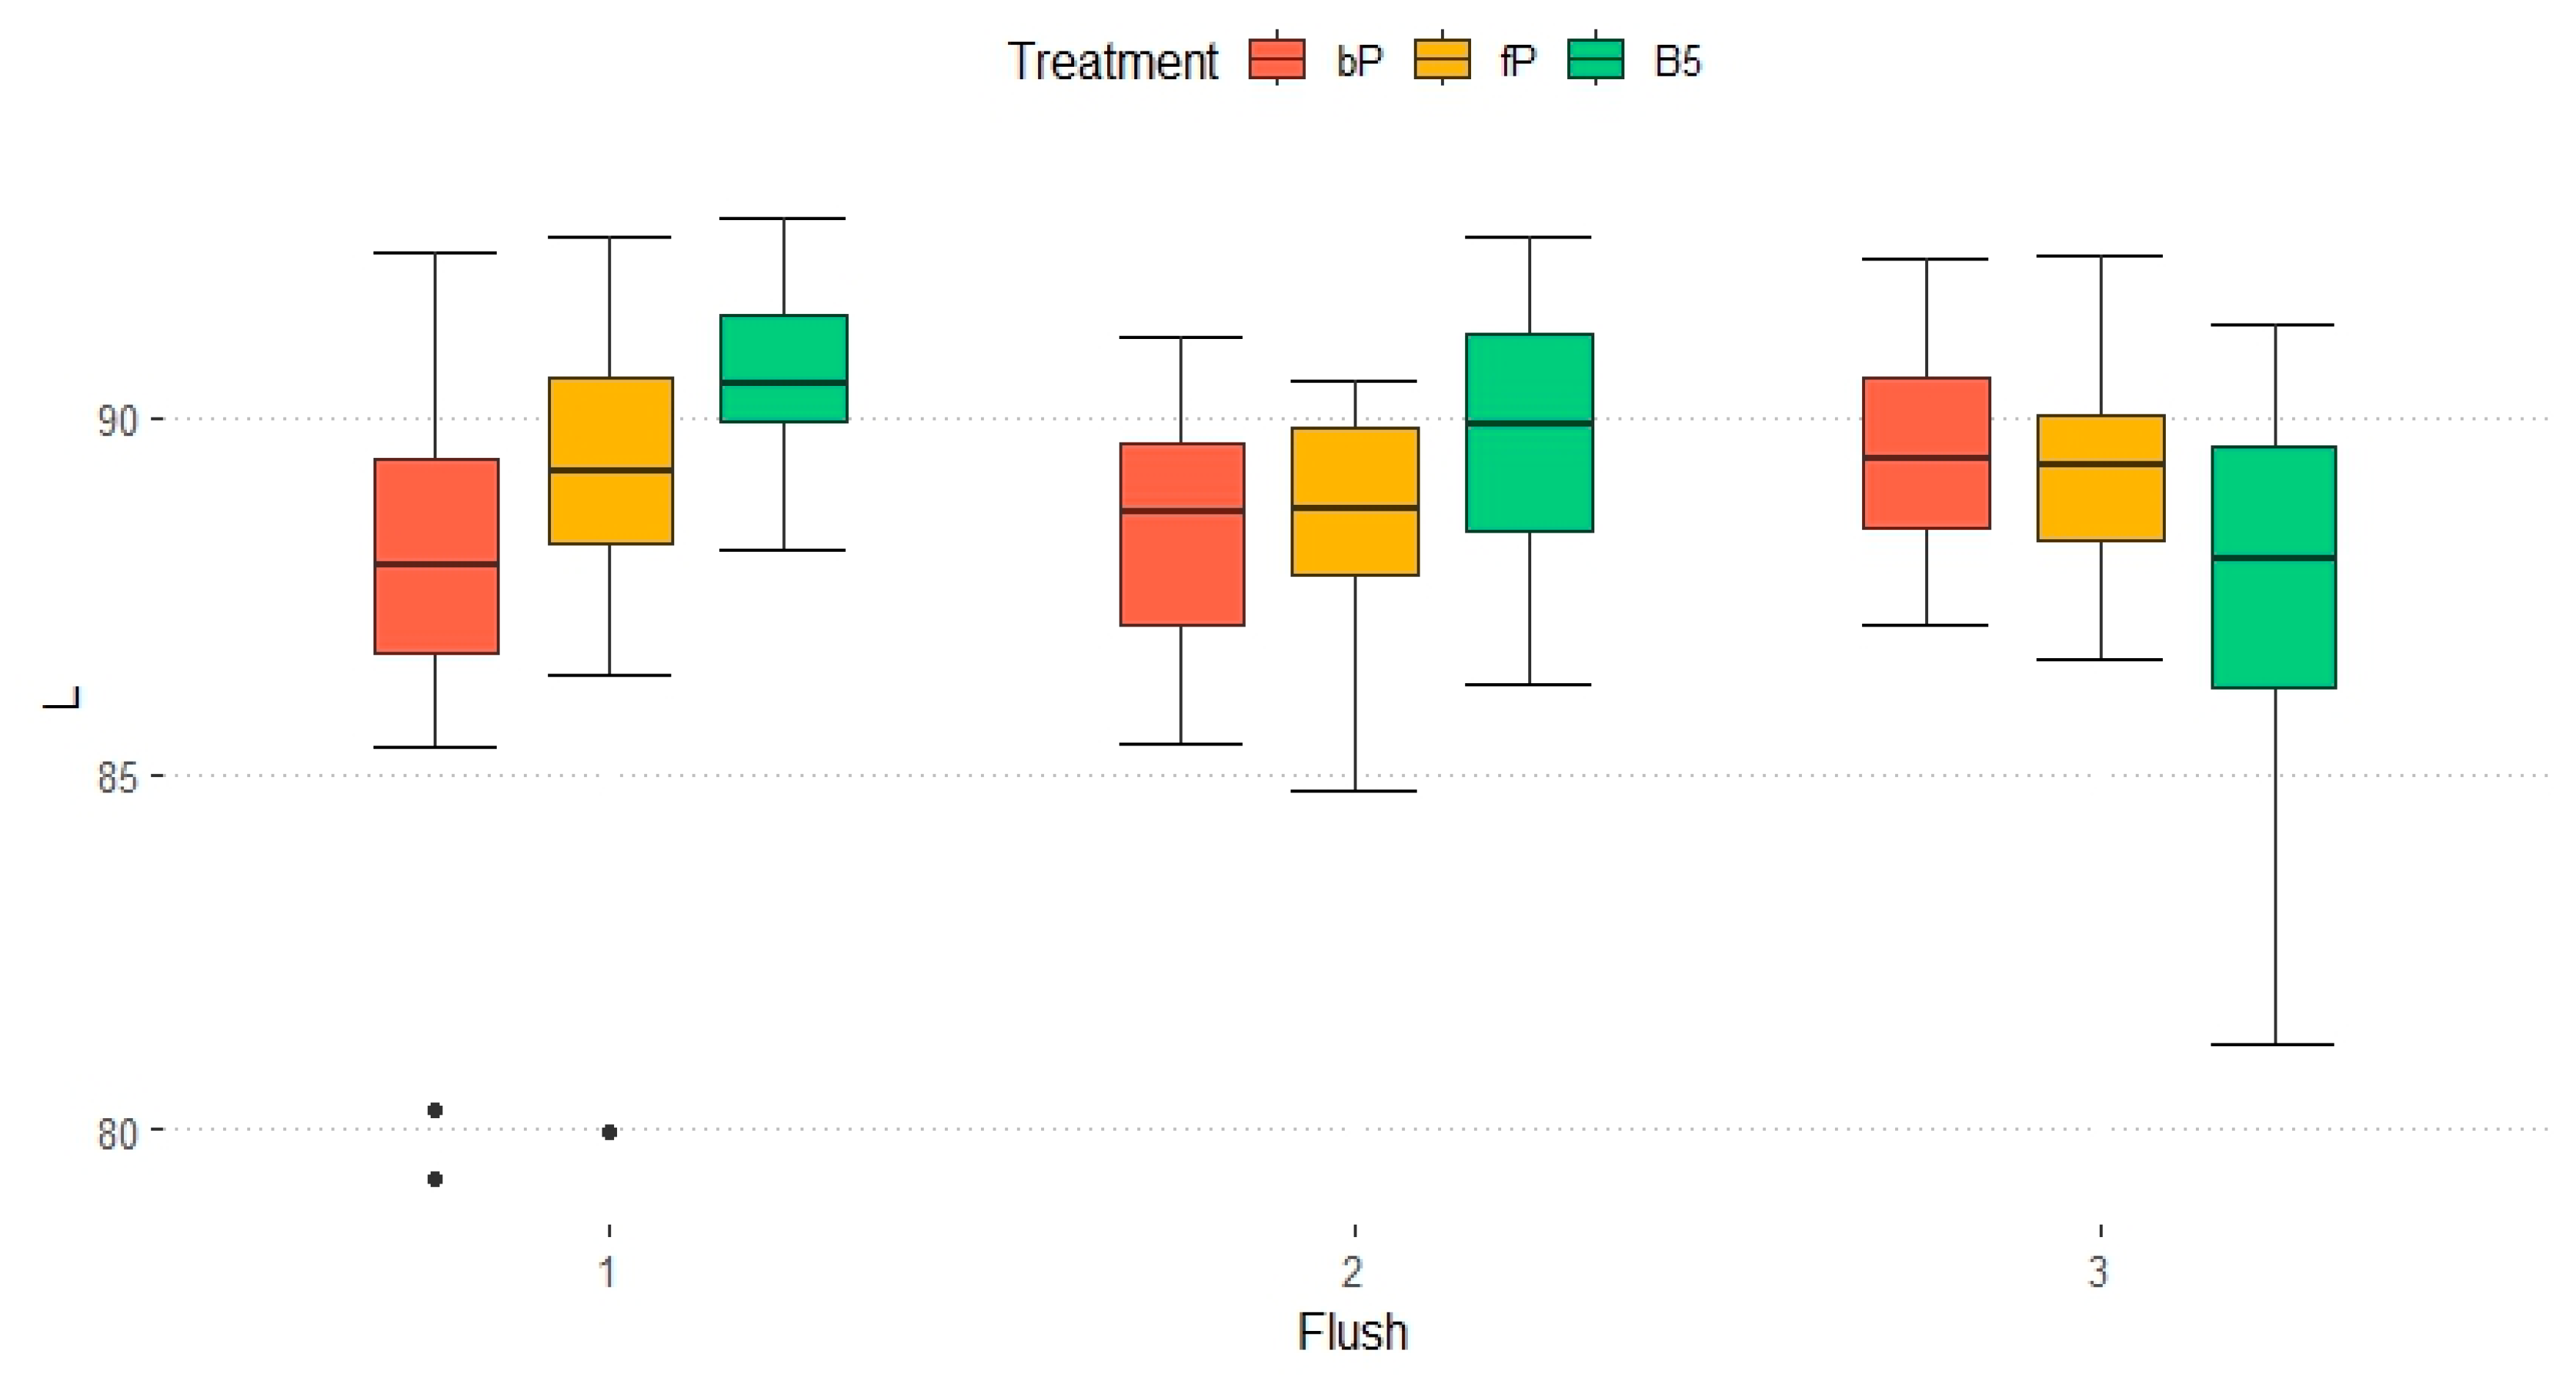Click the green B5 legend swatch
The width and height of the screenshot is (2576, 1375).
coord(1595,59)
